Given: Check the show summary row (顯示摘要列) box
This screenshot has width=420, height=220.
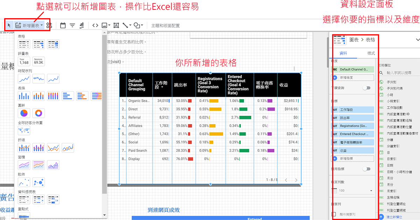Looking at the screenshot, I should (334, 214).
